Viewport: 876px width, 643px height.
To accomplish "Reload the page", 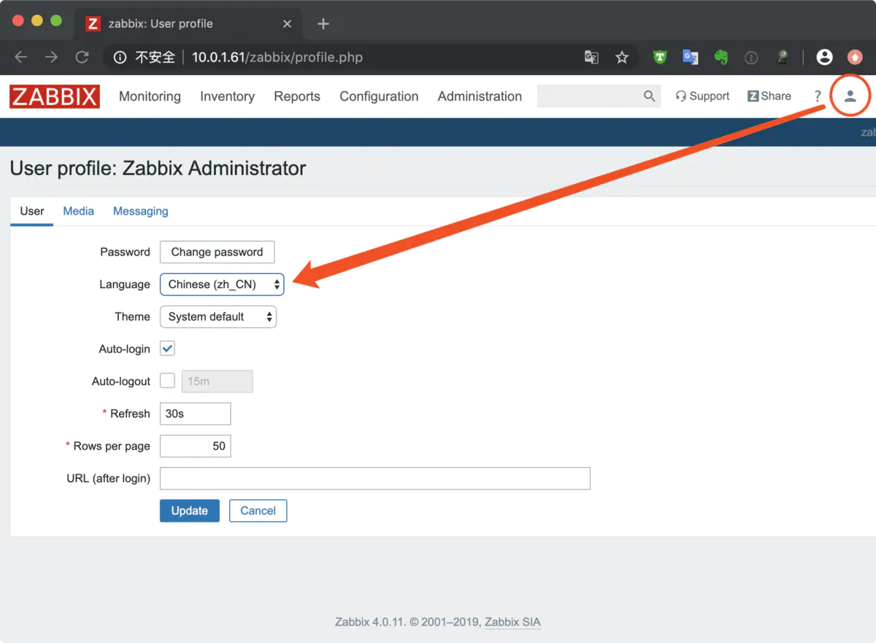I will click(x=82, y=57).
